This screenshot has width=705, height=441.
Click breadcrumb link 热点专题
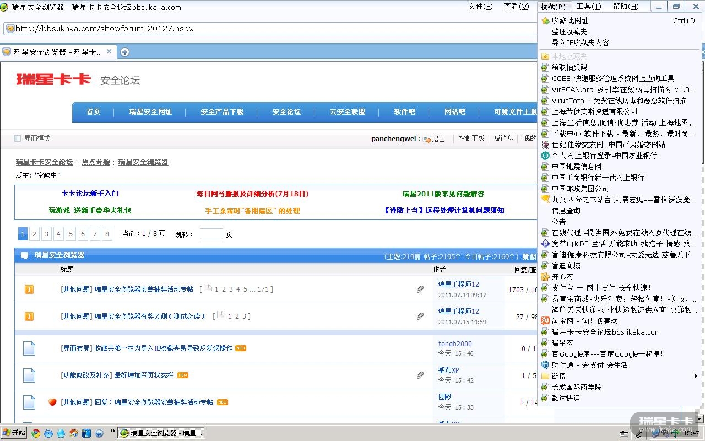tap(96, 162)
